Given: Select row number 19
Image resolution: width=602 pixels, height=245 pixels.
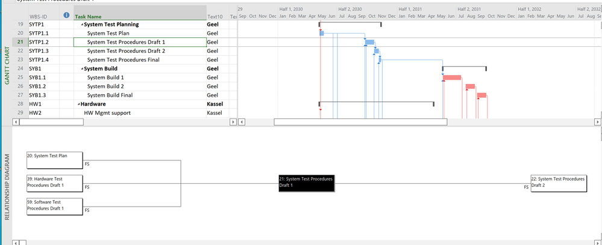Looking at the screenshot, I should click(x=20, y=25).
